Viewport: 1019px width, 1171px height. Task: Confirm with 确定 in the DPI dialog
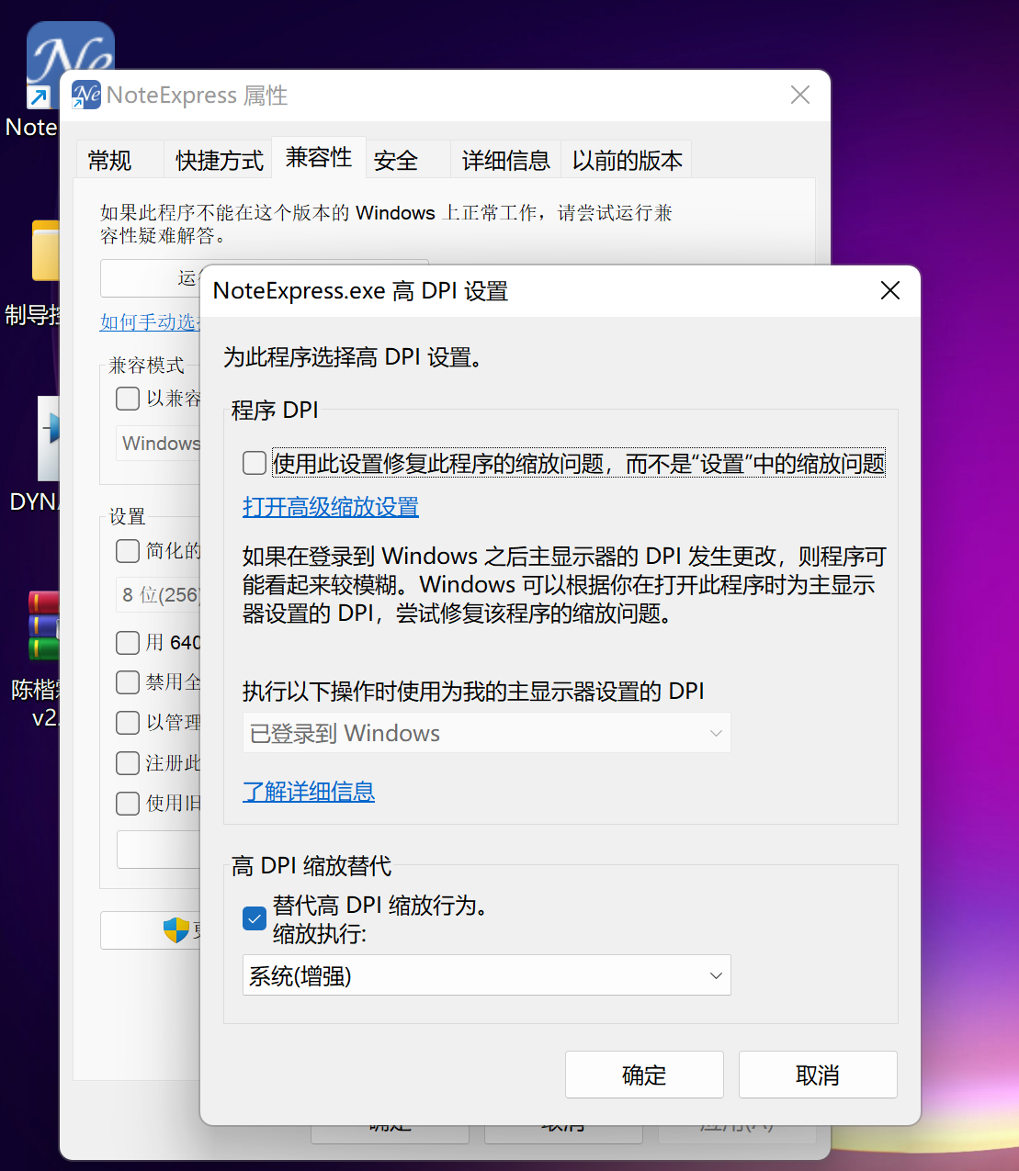point(644,1075)
